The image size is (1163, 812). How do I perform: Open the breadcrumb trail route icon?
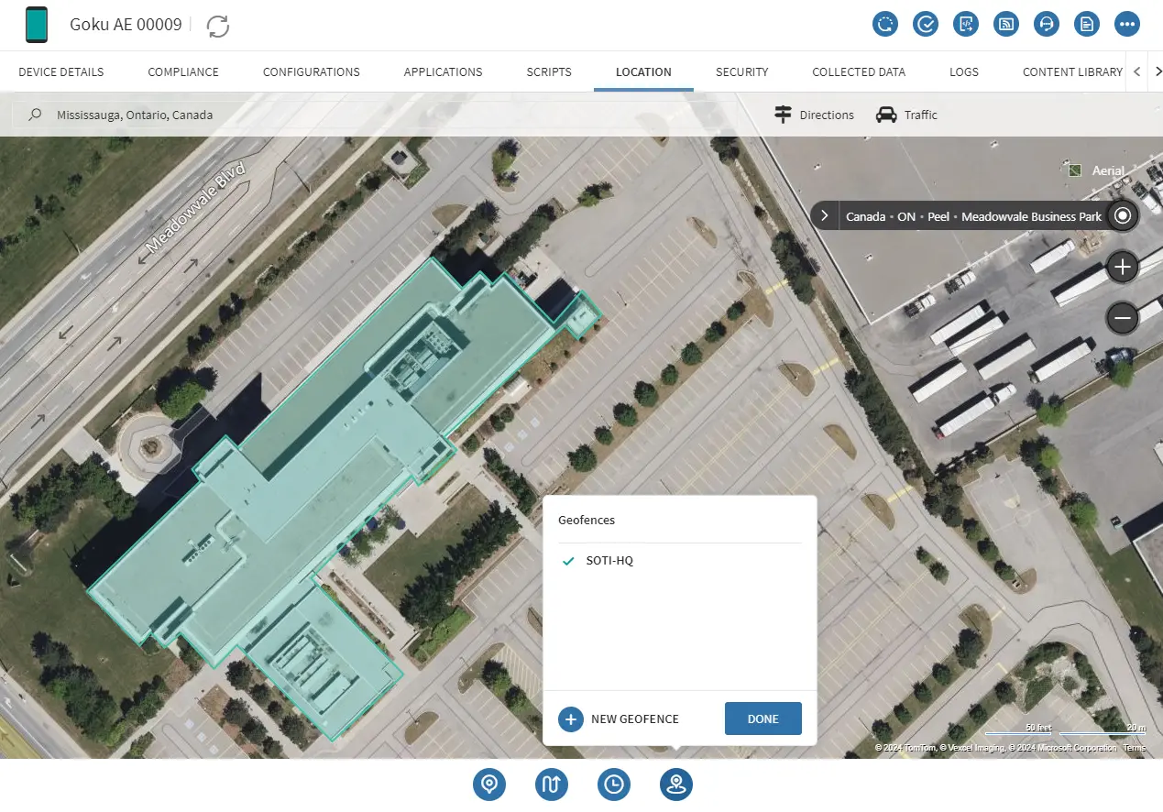552,785
